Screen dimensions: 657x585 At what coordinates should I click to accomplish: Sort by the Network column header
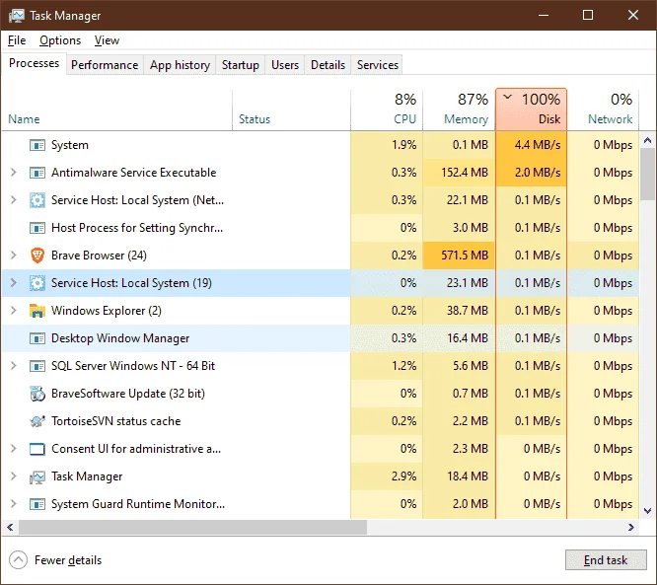point(603,110)
